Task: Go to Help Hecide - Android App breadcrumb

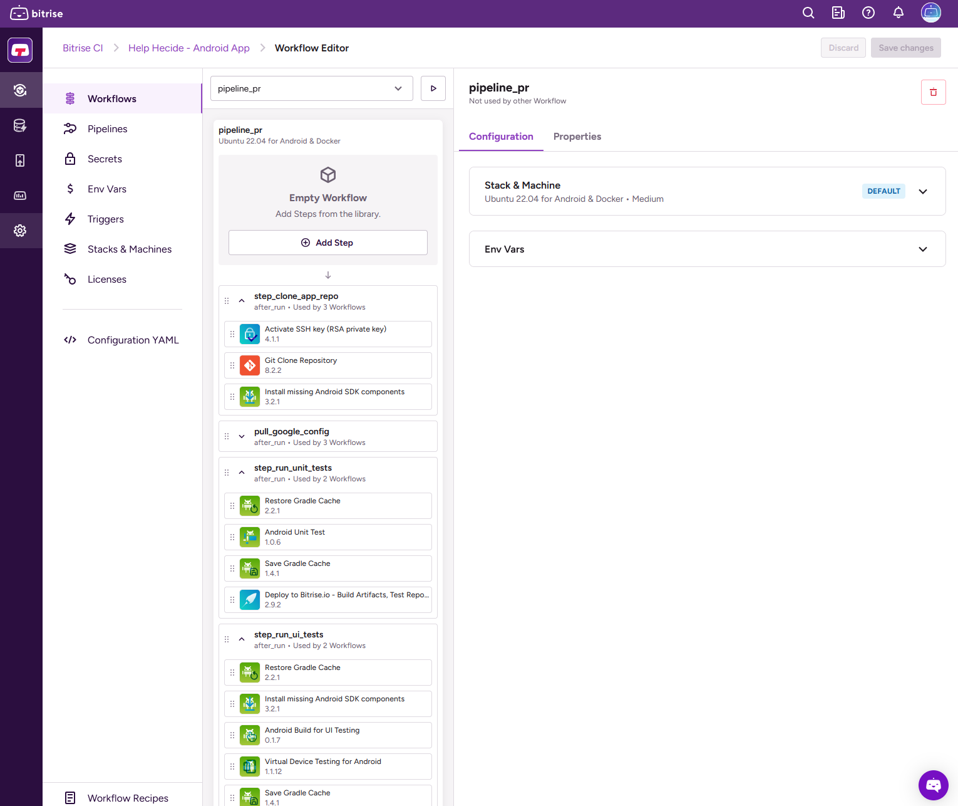Action: [188, 48]
